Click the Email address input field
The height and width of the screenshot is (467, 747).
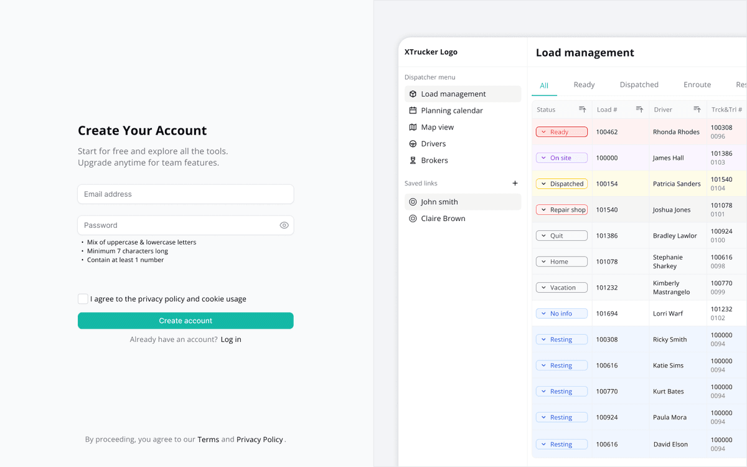(x=186, y=194)
